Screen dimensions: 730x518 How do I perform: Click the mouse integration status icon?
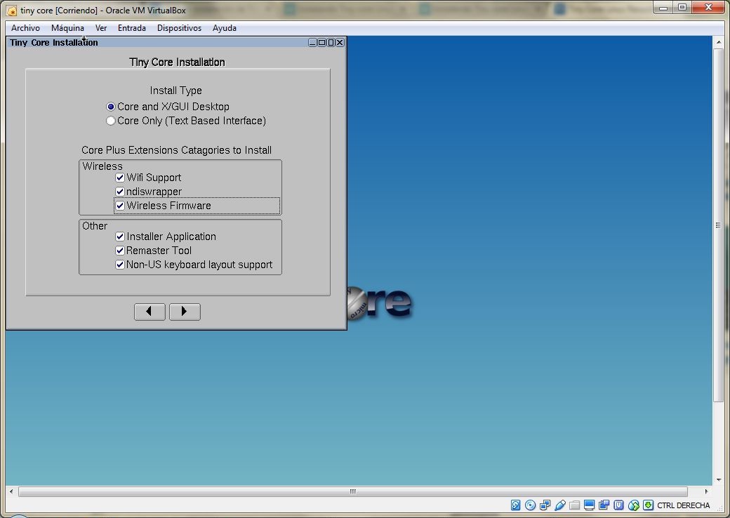(x=633, y=505)
